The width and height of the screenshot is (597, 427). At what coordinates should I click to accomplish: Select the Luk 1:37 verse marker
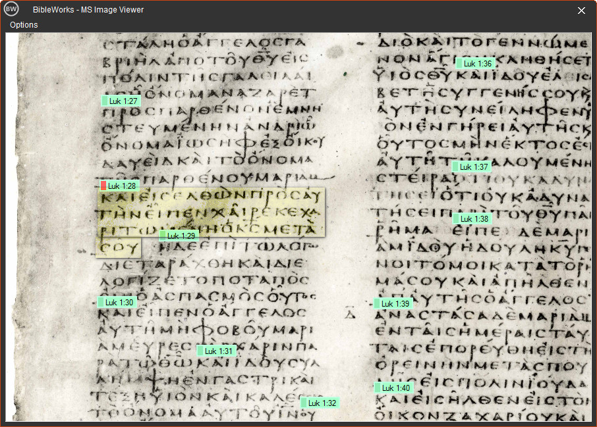[471, 166]
